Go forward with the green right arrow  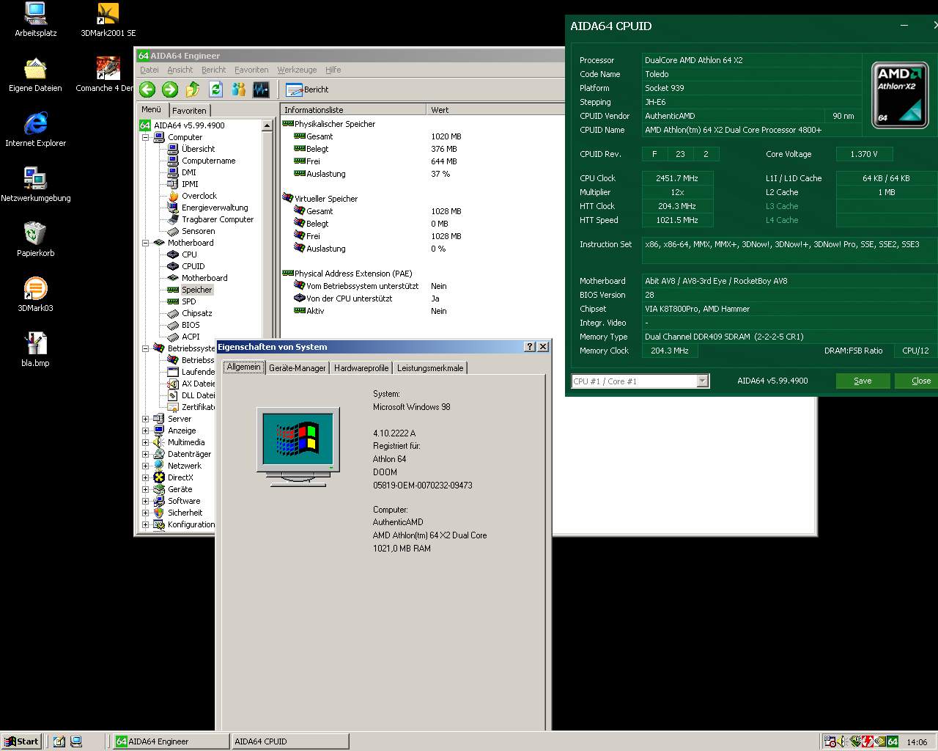[170, 89]
